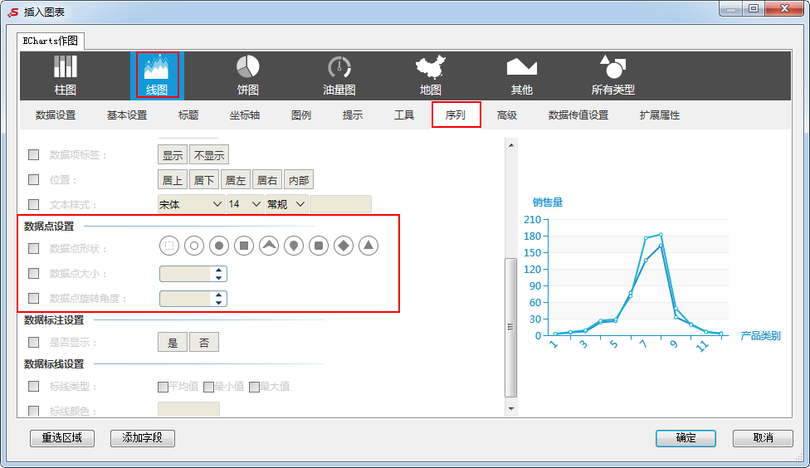Viewport: 810px width, 468px height.
Task: Open the 工具 tab
Action: tap(404, 115)
